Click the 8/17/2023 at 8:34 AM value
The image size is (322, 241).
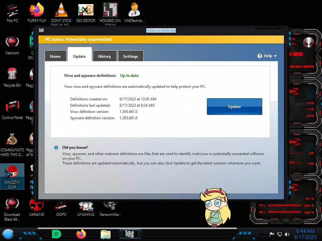click(x=137, y=105)
